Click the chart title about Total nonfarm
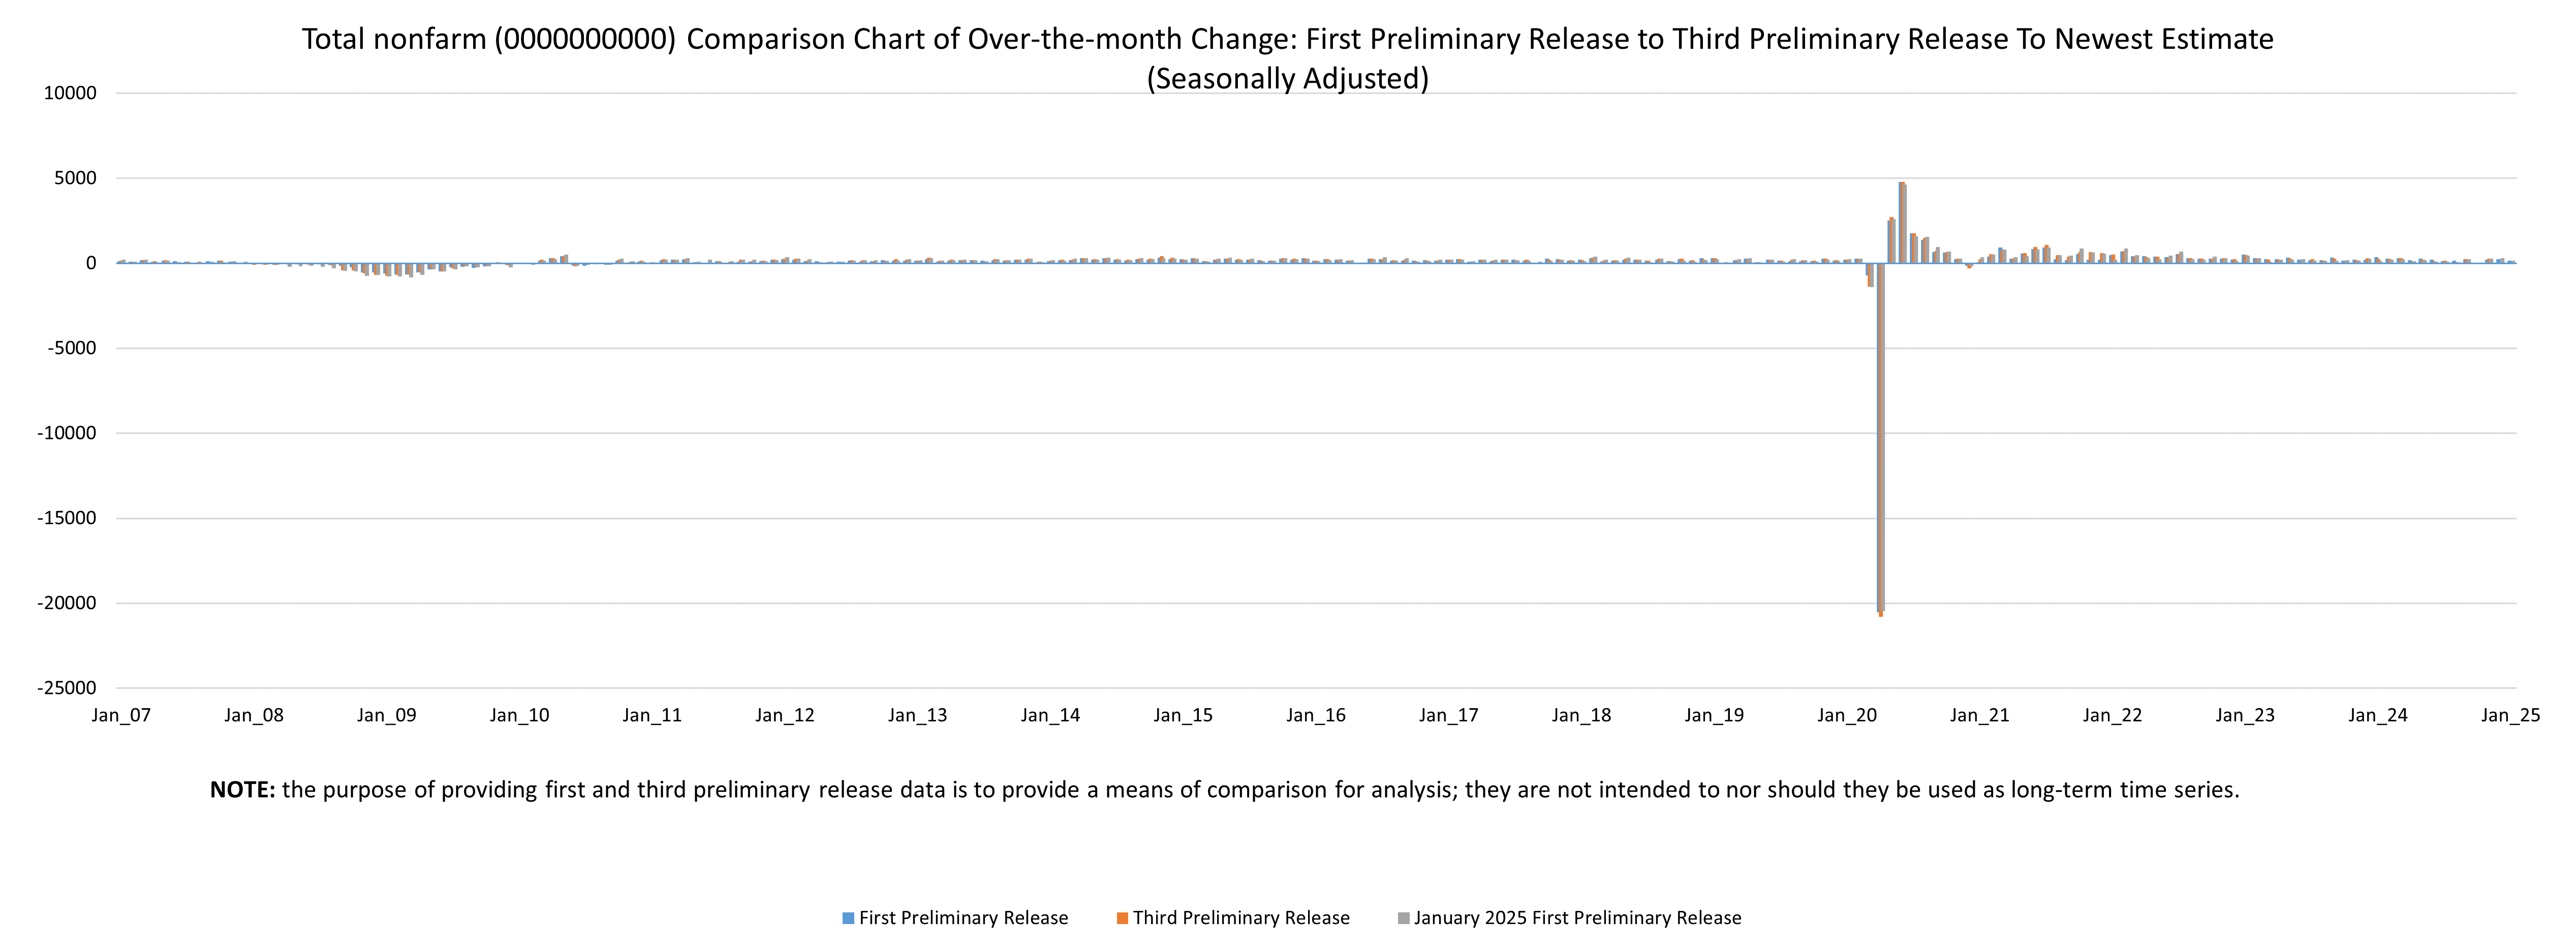The width and height of the screenshot is (2576, 952). click(1287, 39)
